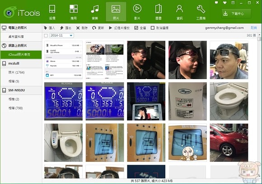
Task: Open 相簿 (5) albums
Action: point(21,81)
